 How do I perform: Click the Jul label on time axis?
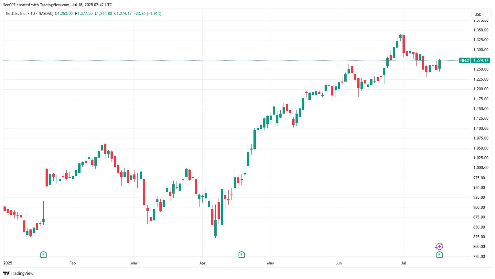coord(404,263)
